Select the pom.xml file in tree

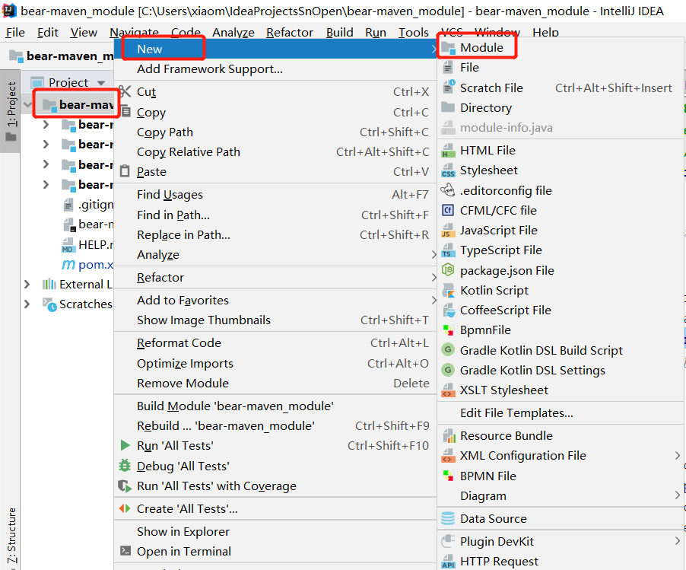tap(87, 264)
